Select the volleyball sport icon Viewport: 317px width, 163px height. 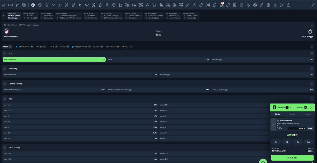coord(114,5)
